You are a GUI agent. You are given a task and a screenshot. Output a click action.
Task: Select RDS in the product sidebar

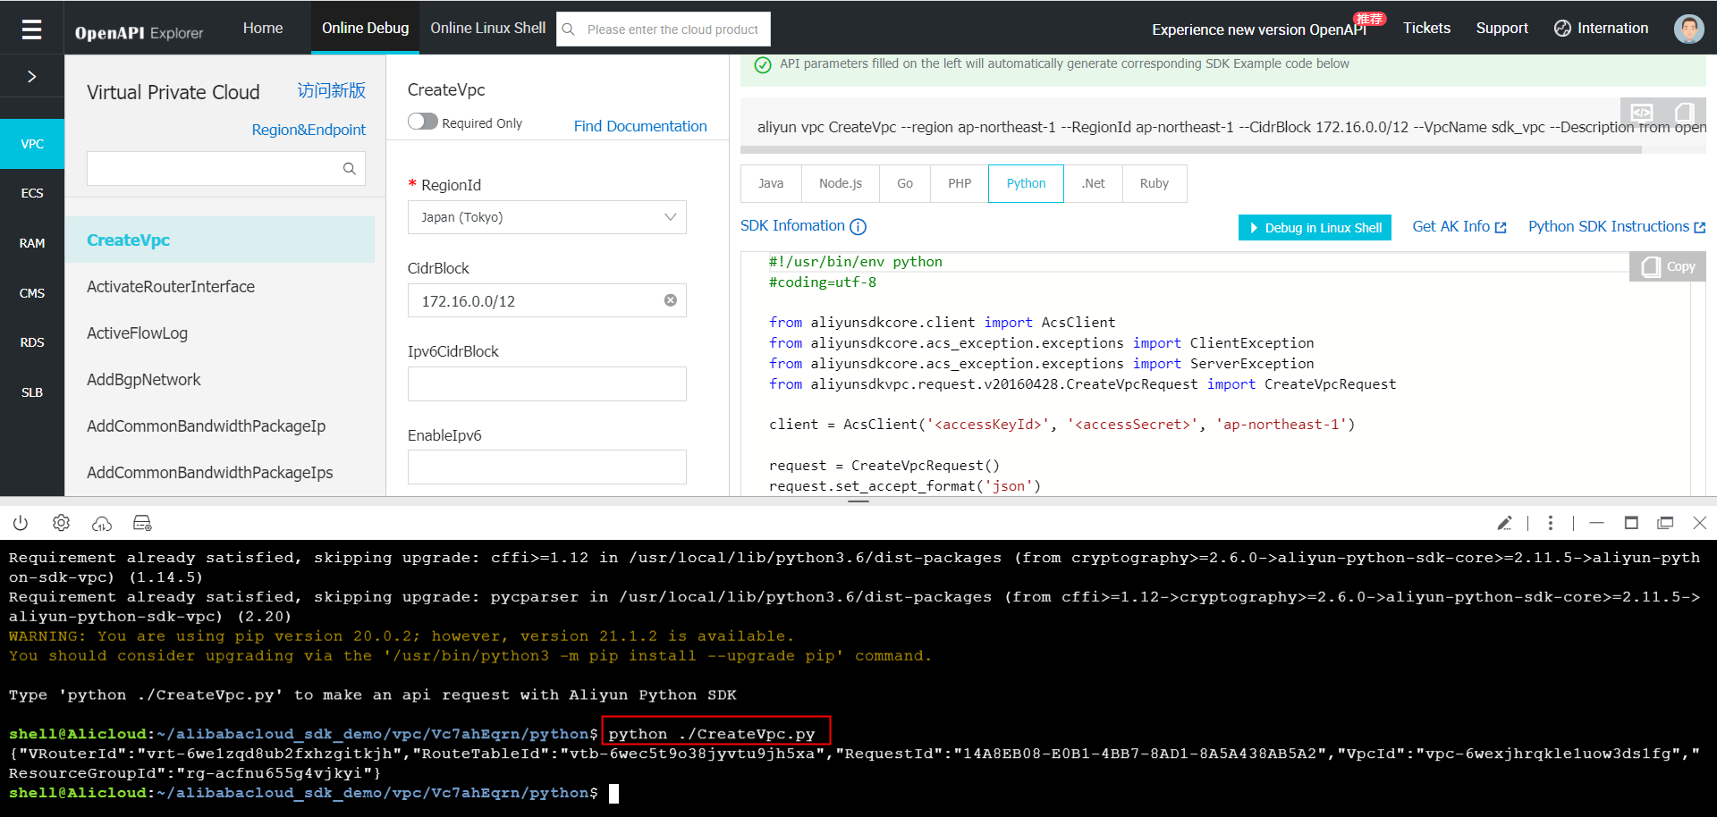(32, 342)
